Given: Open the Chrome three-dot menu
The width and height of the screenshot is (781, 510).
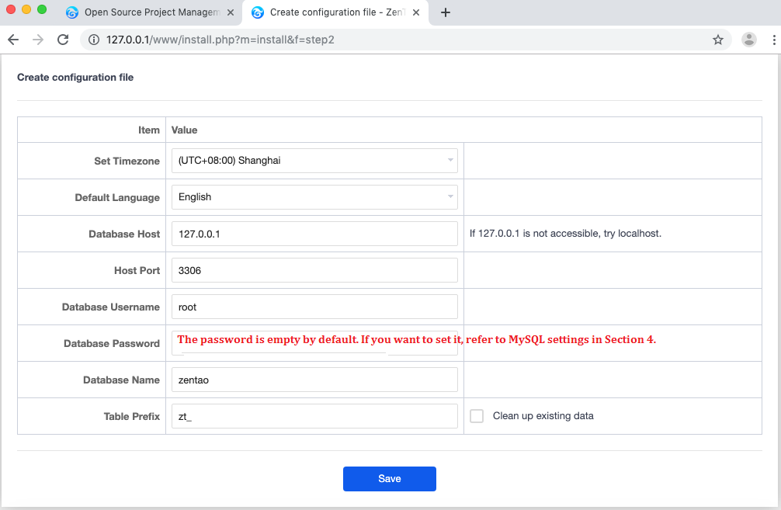Looking at the screenshot, I should tap(773, 40).
